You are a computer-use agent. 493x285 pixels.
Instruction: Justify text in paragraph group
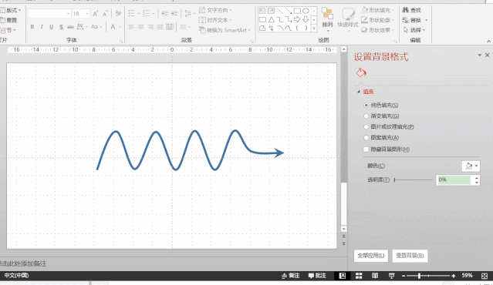pyautogui.click(x=160, y=27)
